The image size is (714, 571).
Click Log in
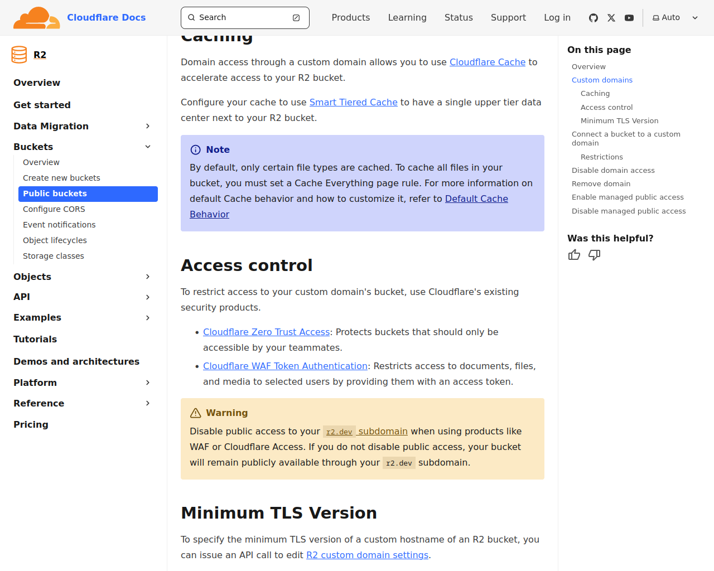557,18
